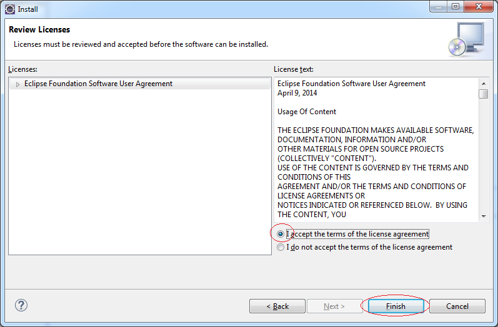The image size is (498, 327).
Task: Cancel the installation dialog
Action: point(457,306)
